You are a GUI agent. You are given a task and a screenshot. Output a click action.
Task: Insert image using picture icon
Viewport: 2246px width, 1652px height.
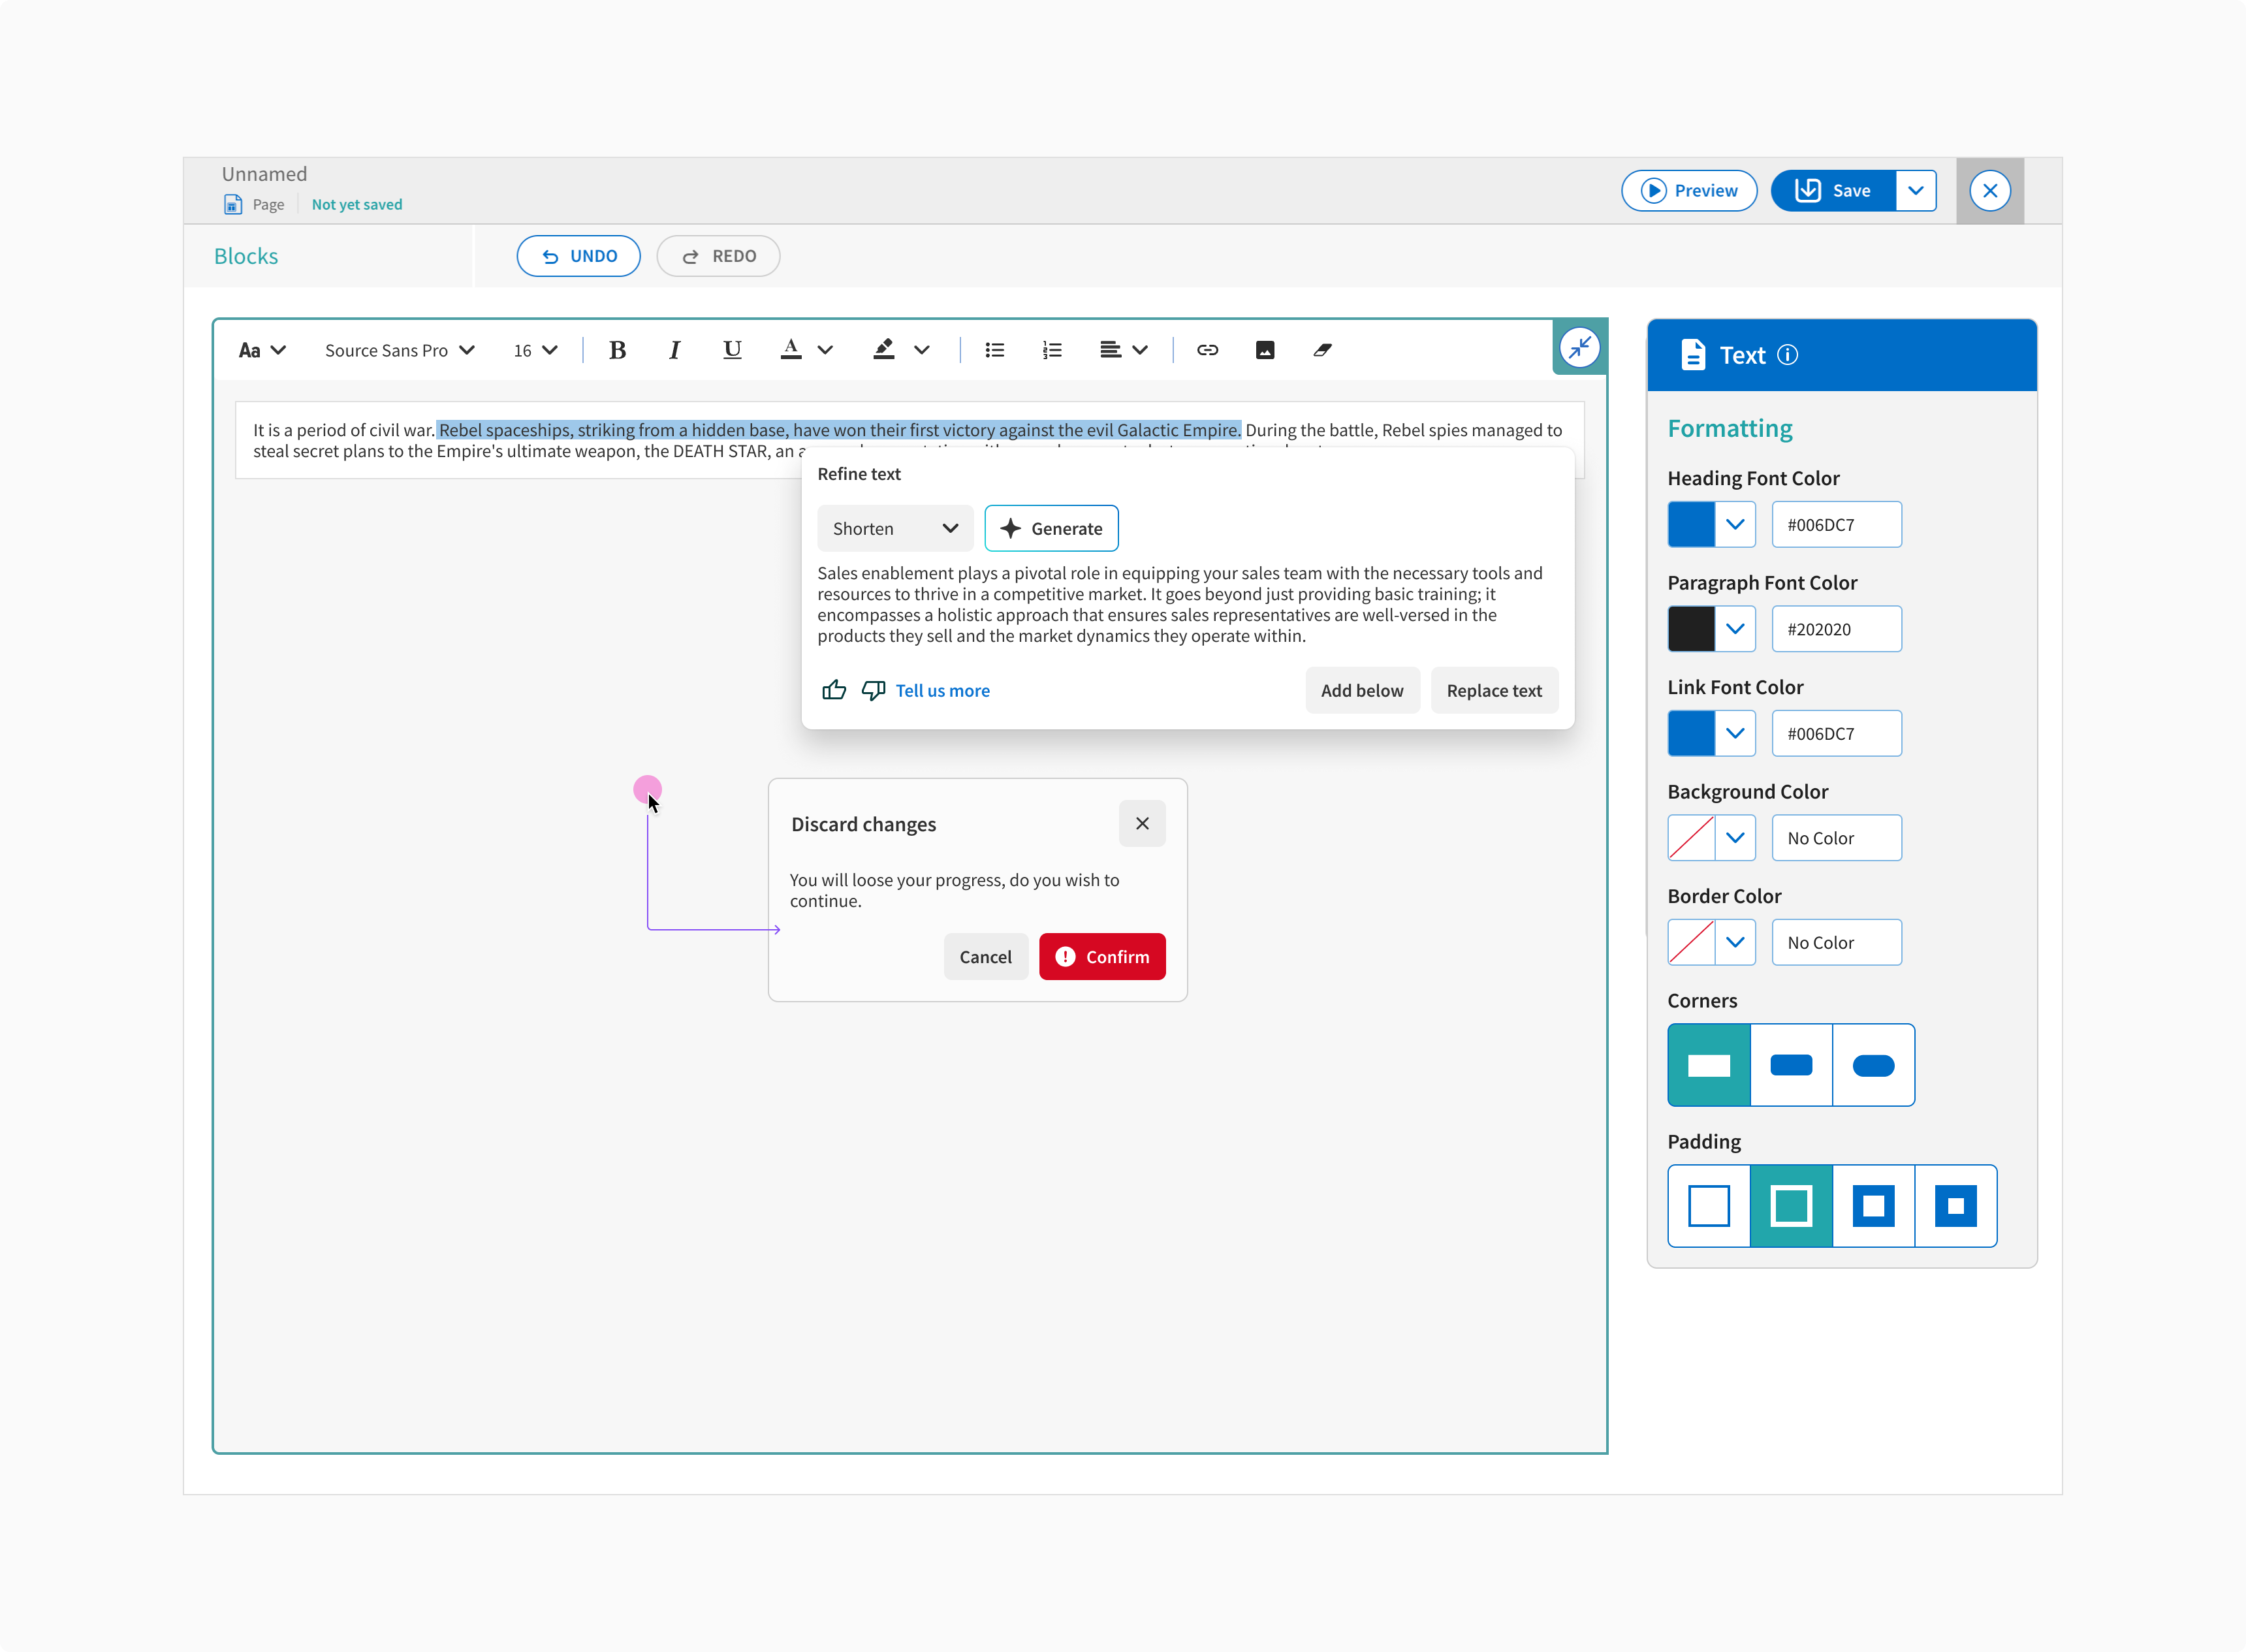point(1265,350)
